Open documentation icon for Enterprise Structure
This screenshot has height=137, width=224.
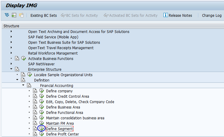coord(17,69)
